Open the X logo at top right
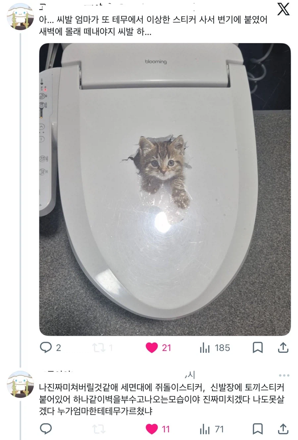Screen dimensions: 298x440 pyautogui.click(x=283, y=9)
